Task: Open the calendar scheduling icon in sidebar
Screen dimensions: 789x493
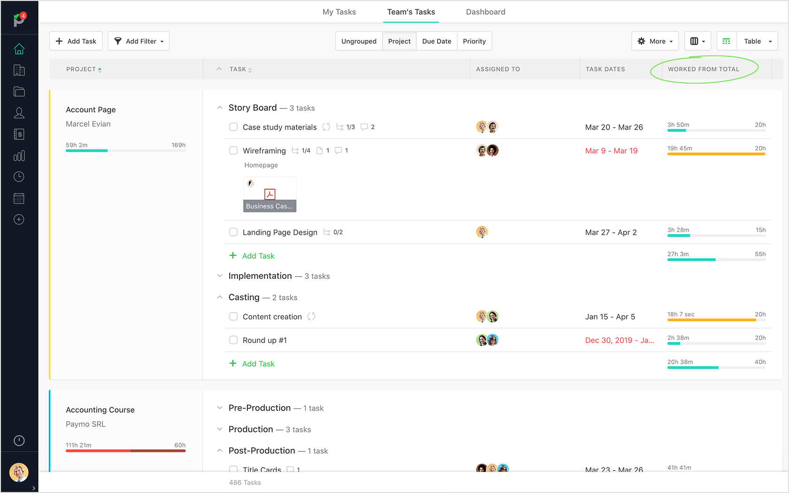Action: (19, 198)
